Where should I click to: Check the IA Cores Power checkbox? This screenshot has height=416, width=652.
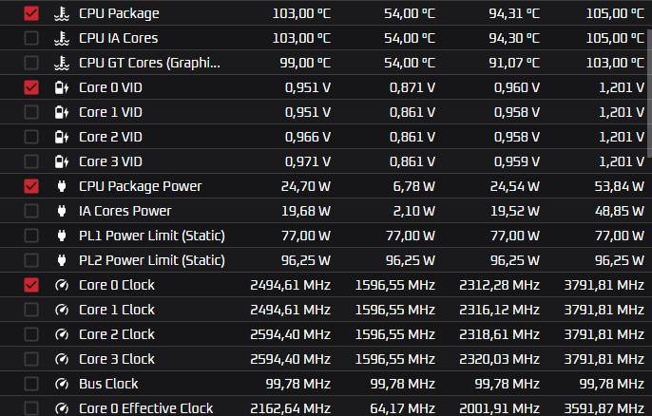[31, 211]
